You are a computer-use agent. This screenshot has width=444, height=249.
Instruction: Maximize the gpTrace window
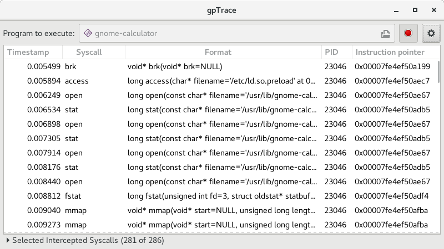[415, 10]
